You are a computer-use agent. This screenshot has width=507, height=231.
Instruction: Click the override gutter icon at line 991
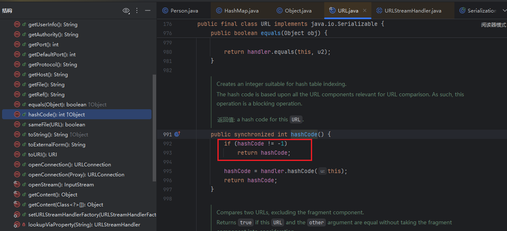pos(177,134)
